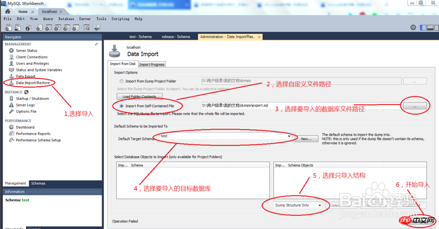Select Import from Self-Contained File
Image resolution: width=439 pixels, height=229 pixels.
122,106
